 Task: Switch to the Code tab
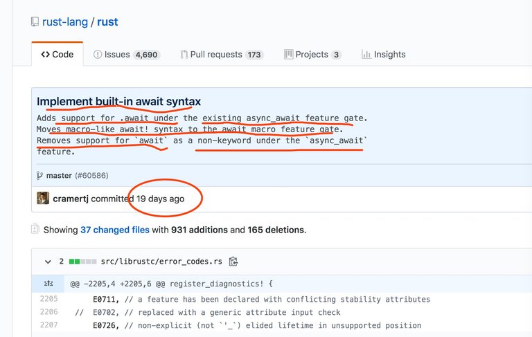[x=57, y=55]
